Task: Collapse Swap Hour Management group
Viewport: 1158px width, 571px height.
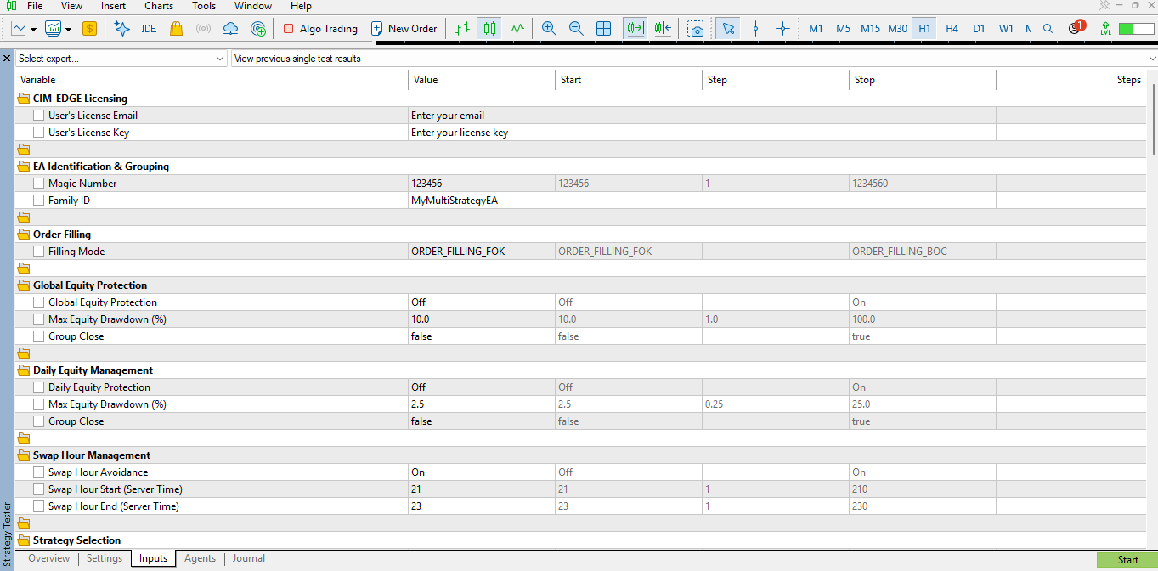Action: point(24,455)
